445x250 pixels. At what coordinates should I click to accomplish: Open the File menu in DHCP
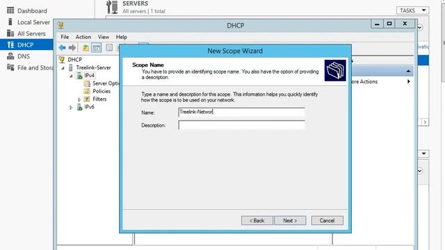point(65,37)
